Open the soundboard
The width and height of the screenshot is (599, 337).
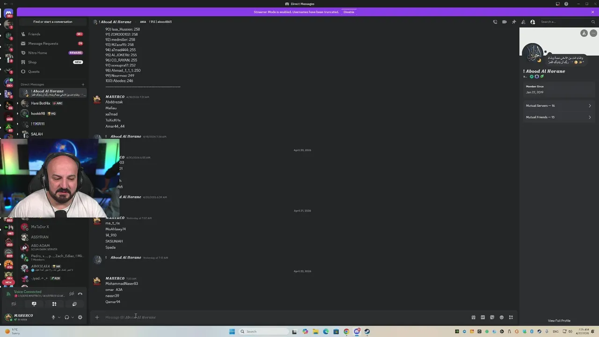pos(74,304)
